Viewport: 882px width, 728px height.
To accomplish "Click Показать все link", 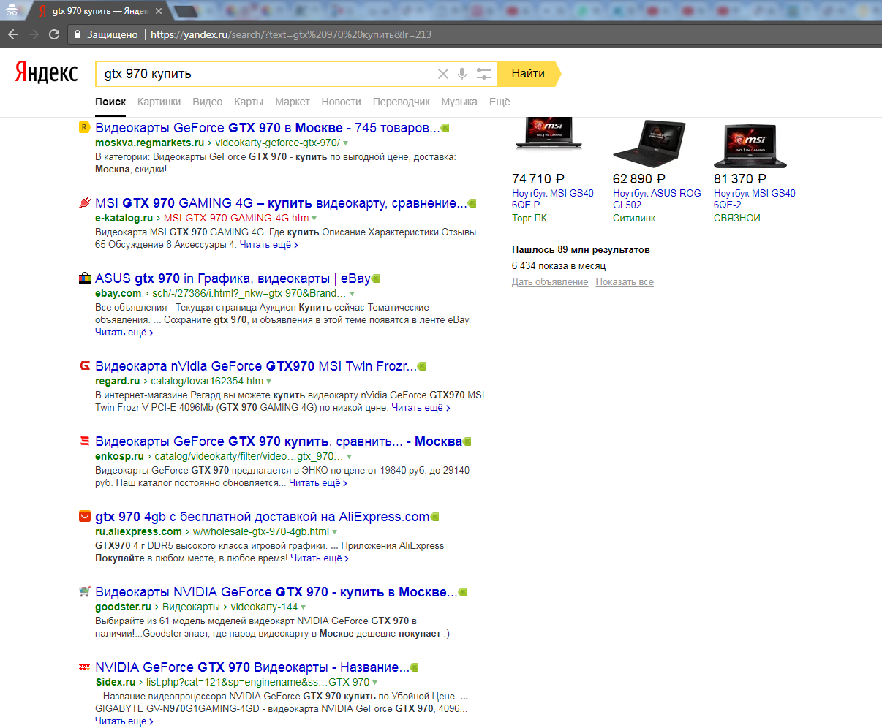I will pyautogui.click(x=625, y=282).
